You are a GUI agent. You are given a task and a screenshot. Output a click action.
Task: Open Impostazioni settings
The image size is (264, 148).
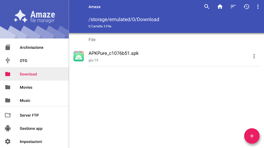point(31,142)
